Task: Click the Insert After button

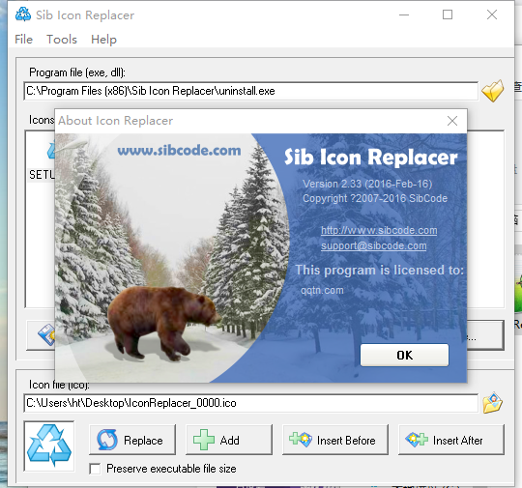Action: tap(451, 440)
